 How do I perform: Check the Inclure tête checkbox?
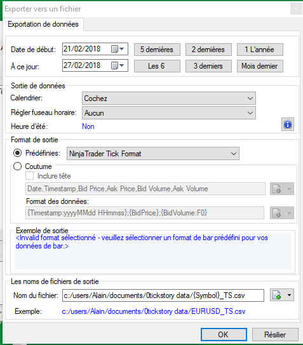coord(29,176)
